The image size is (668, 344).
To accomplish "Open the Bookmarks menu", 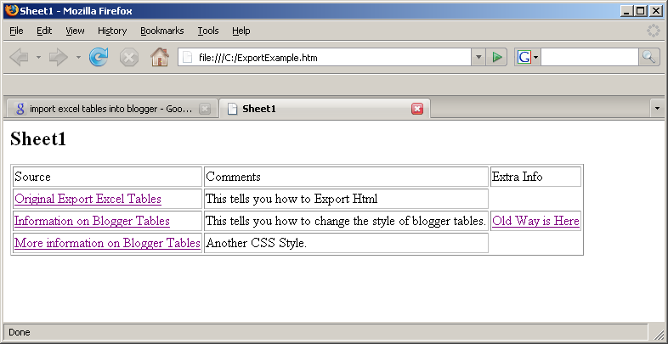I will 161,31.
